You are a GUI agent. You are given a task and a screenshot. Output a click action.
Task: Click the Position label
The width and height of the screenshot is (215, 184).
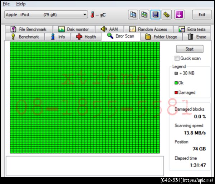[x=181, y=142]
